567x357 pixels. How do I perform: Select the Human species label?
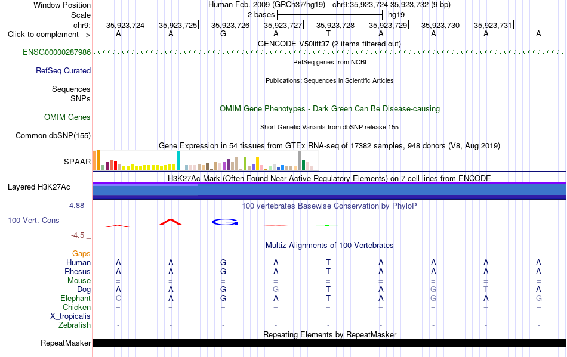[78, 262]
